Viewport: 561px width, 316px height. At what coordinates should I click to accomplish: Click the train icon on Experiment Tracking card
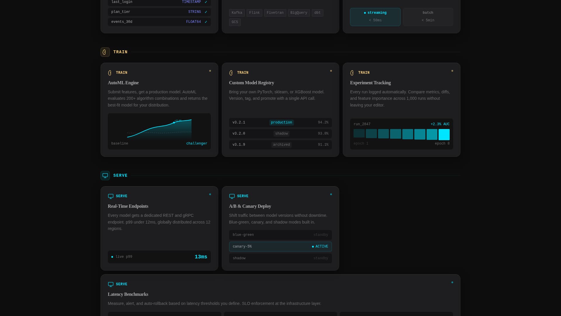tap(352, 73)
